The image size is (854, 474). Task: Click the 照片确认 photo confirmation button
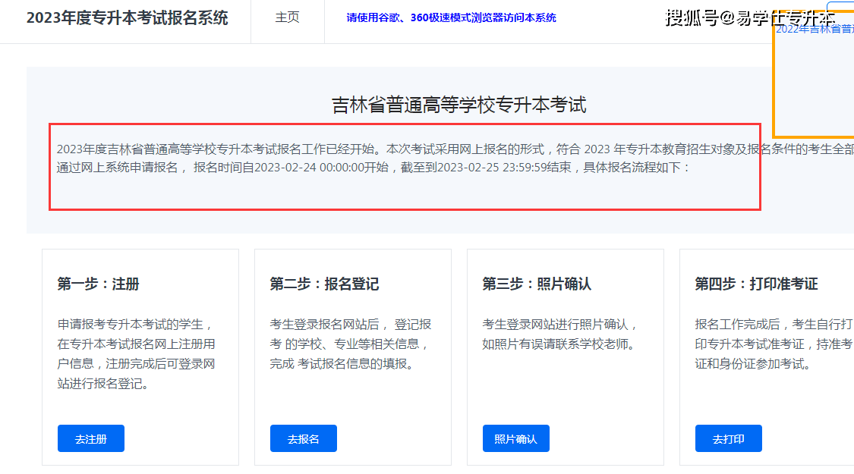(x=515, y=438)
